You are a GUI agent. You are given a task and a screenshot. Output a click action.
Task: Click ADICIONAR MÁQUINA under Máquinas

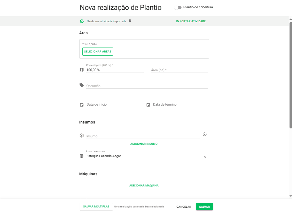tap(144, 185)
